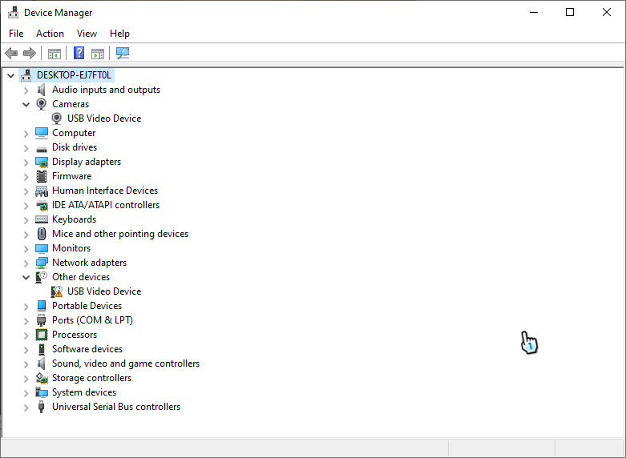Select 'Ports (COM & LPT)' label
The height and width of the screenshot is (458, 626).
pyautogui.click(x=93, y=320)
